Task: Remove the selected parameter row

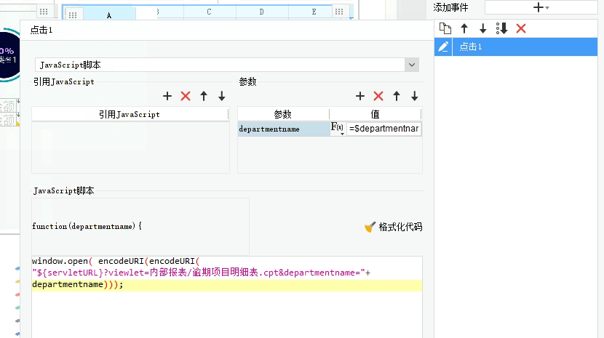Action: coord(378,96)
